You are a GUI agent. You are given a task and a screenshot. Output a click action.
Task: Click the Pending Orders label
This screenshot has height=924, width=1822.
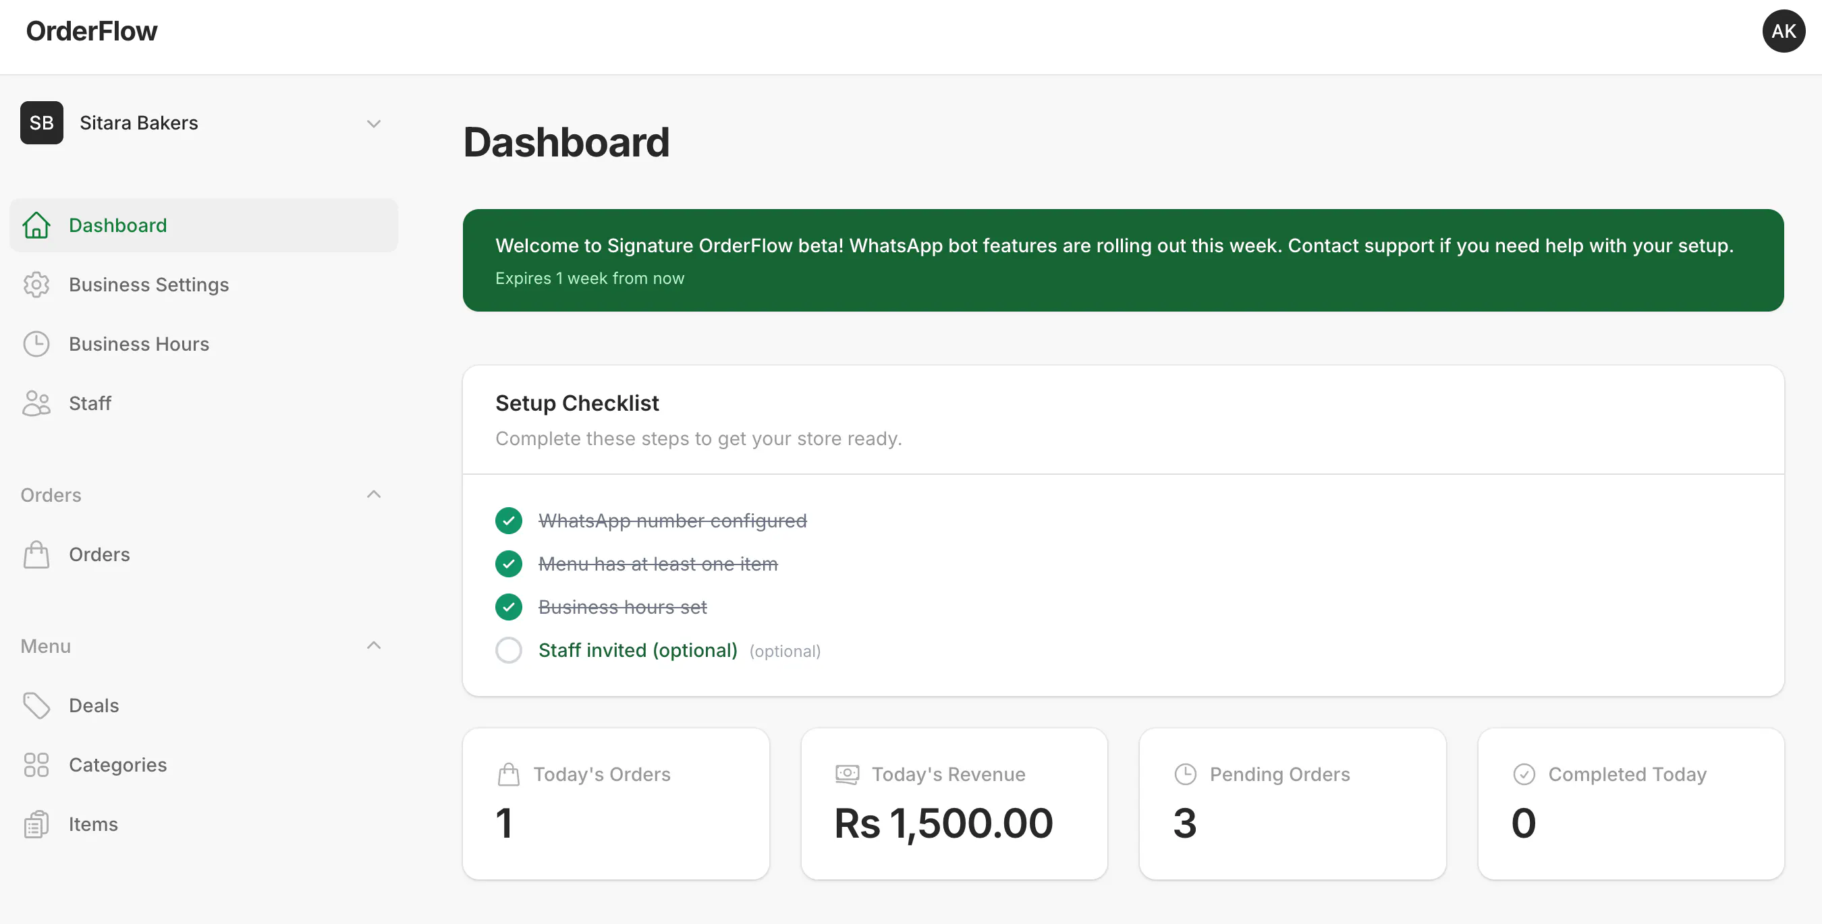1279,775
